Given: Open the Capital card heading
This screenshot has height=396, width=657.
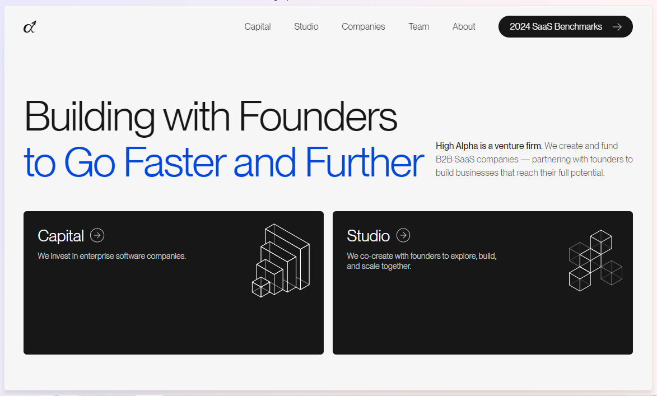Looking at the screenshot, I should [x=60, y=236].
